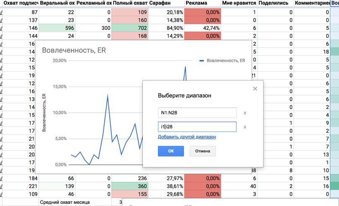Viewport: 339px width, 206px height.
Task: Click the N1:N28 range input field
Action: 197,113
